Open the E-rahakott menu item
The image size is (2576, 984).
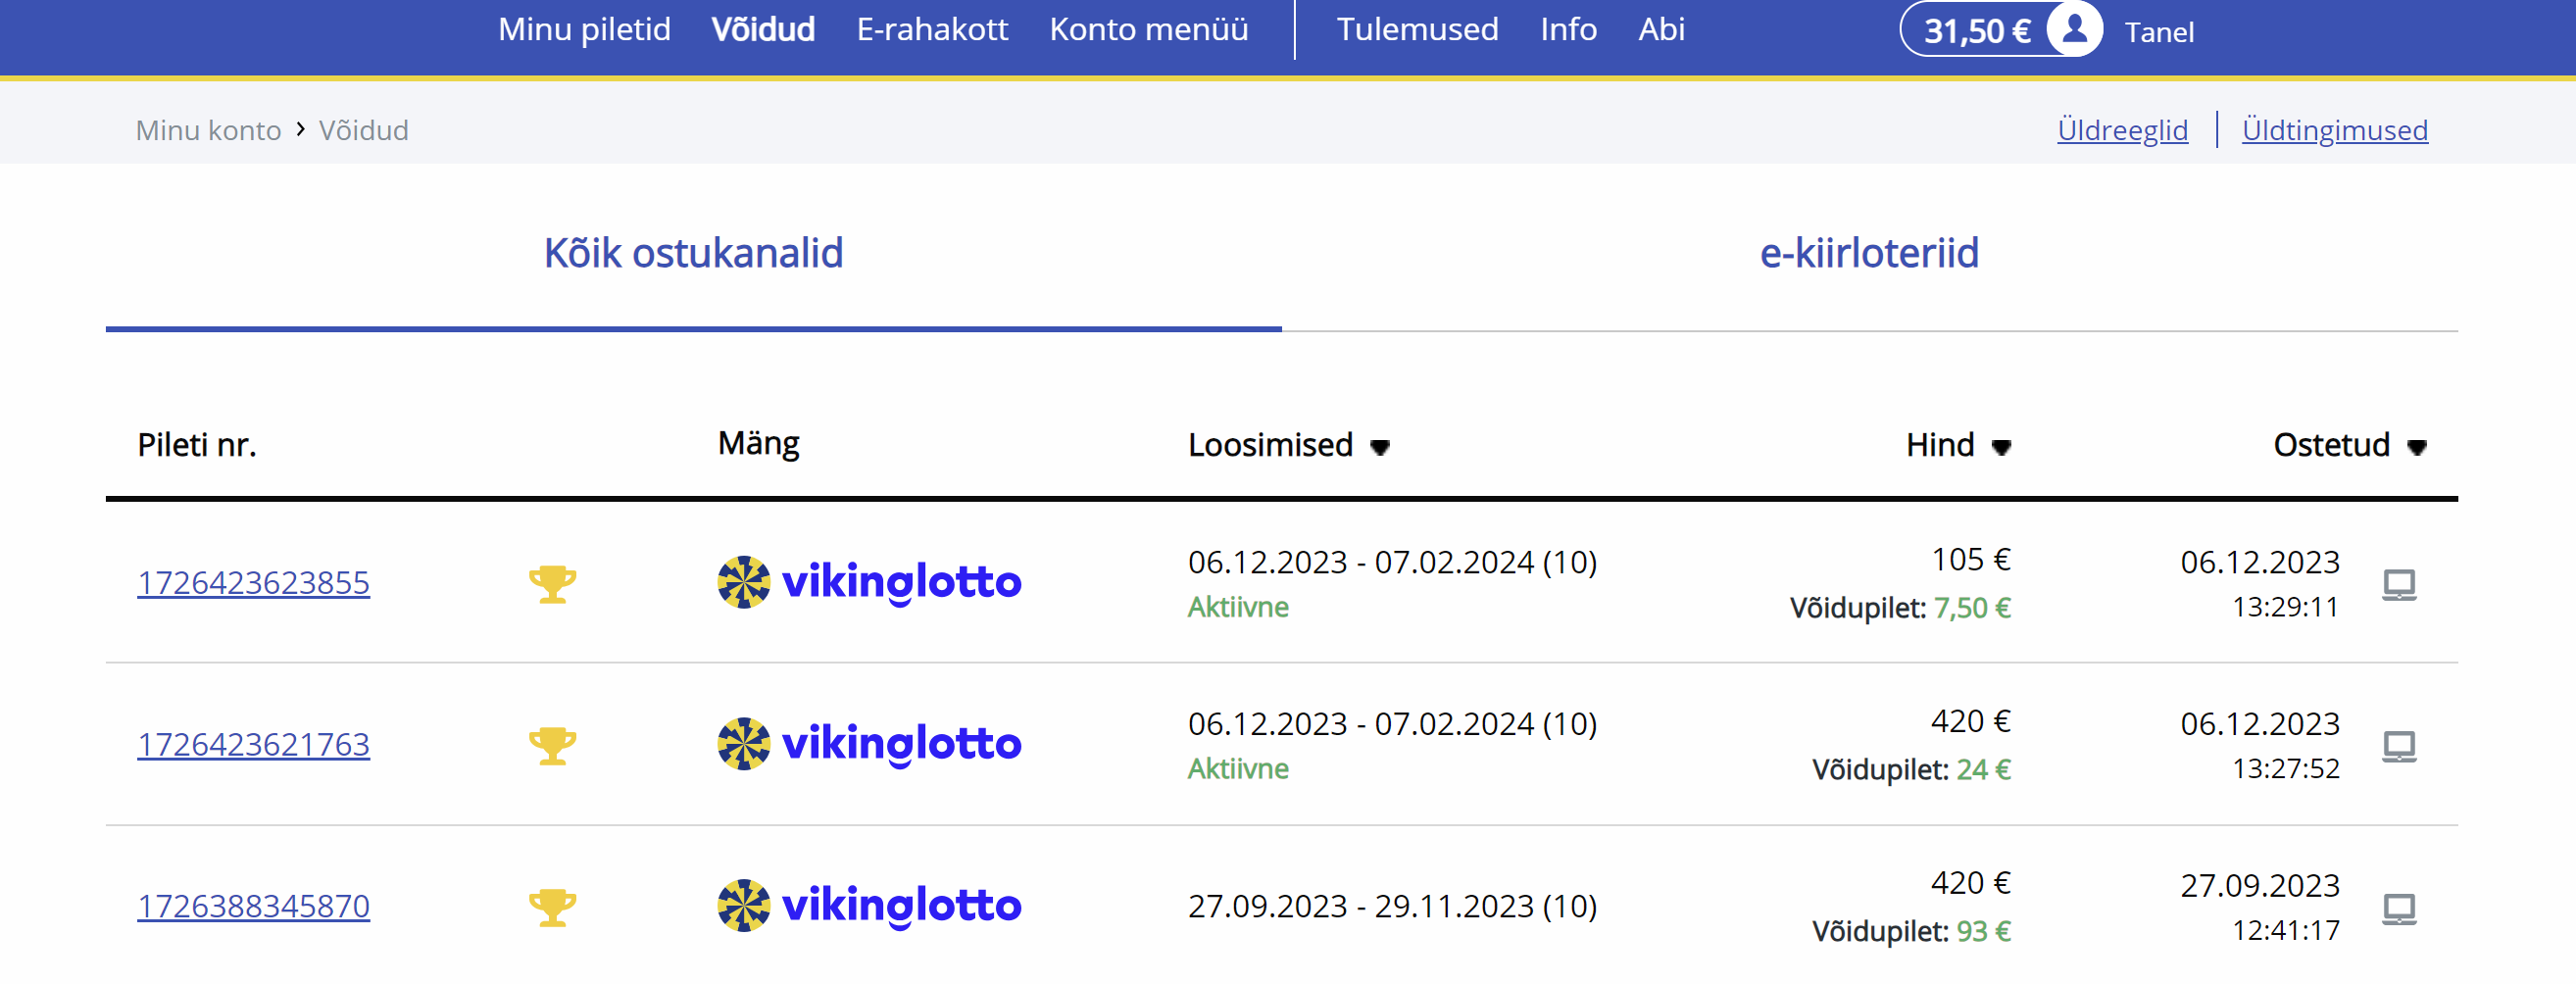932,29
